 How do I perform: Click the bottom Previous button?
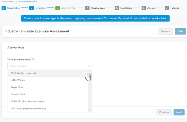coord(164,112)
